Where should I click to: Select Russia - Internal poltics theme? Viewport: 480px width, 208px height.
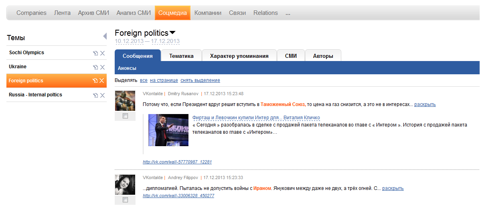(x=36, y=95)
